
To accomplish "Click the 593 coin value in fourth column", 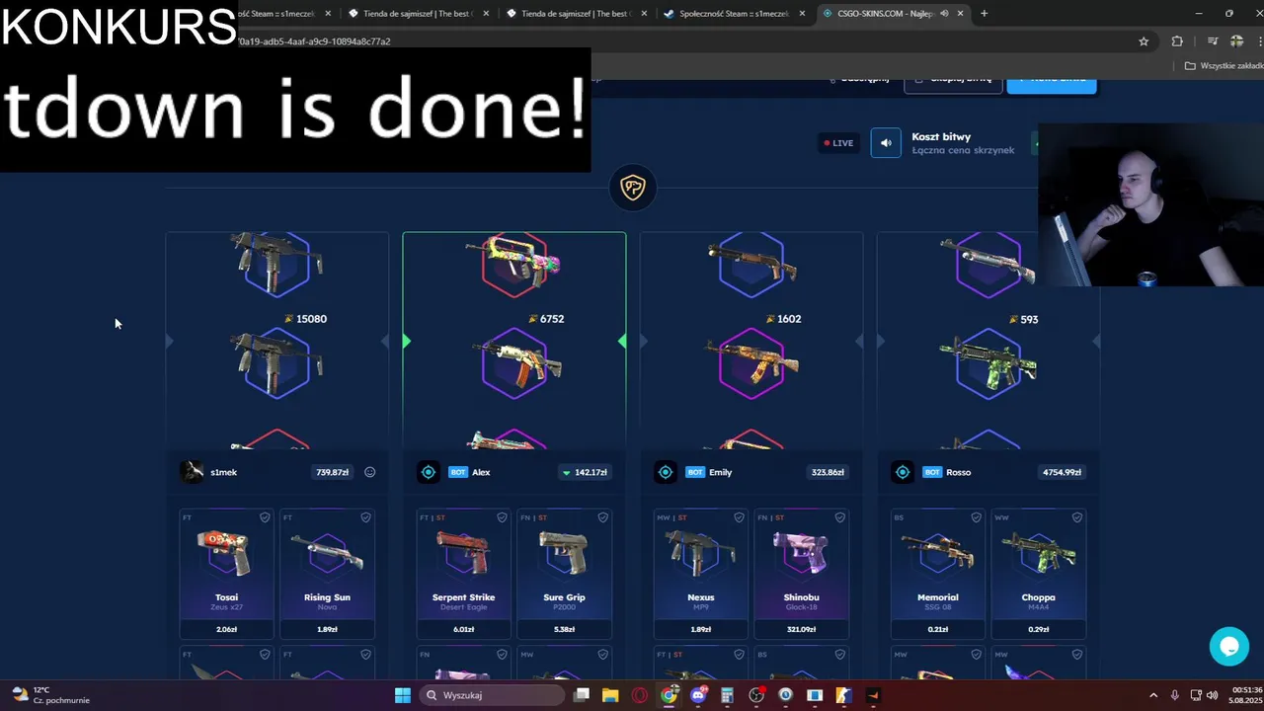I will tap(1023, 319).
